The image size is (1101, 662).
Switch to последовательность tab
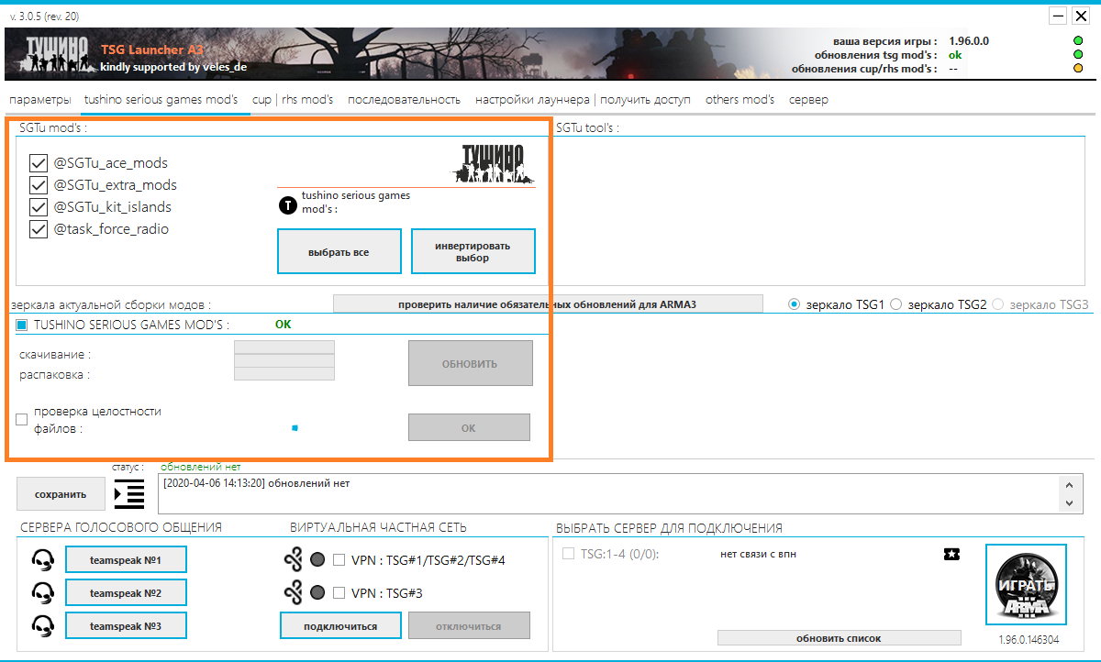tap(404, 100)
